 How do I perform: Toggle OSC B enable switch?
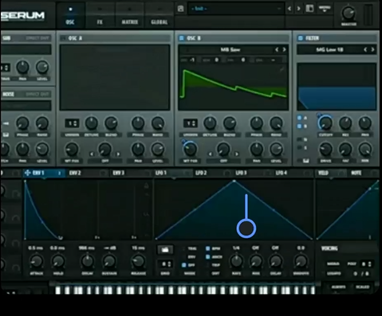click(182, 38)
